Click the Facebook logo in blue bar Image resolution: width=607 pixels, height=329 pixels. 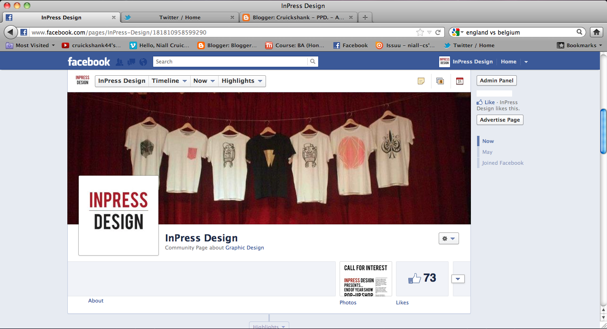(x=89, y=62)
